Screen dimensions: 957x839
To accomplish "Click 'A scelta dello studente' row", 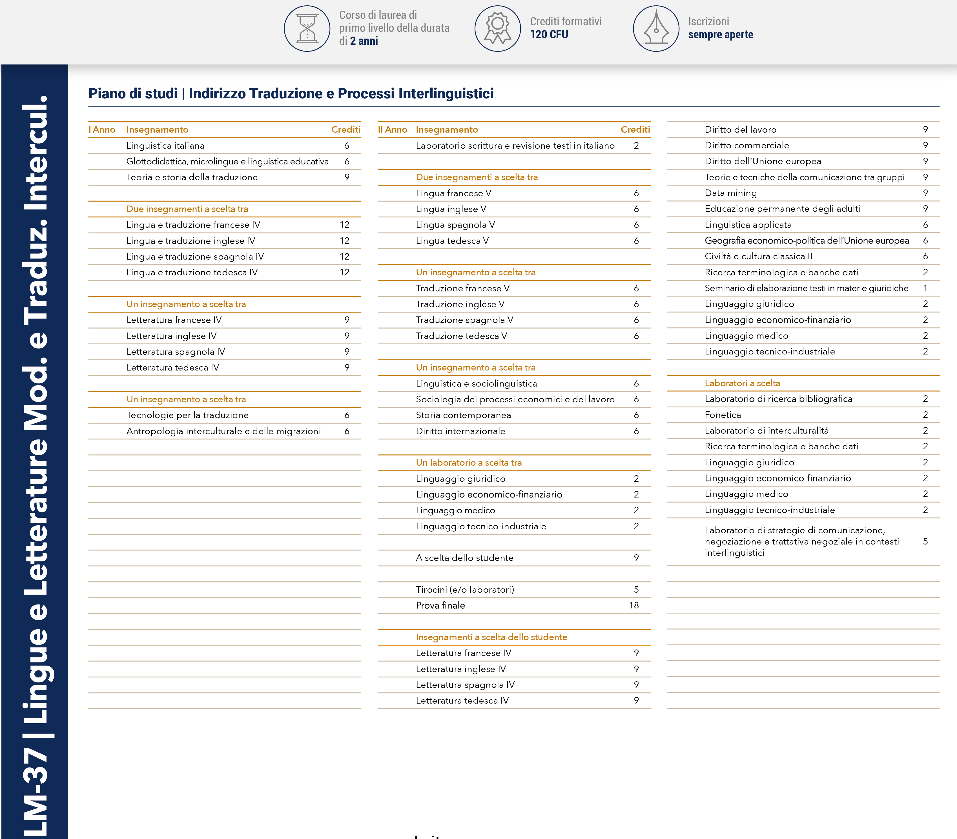I will [x=514, y=558].
